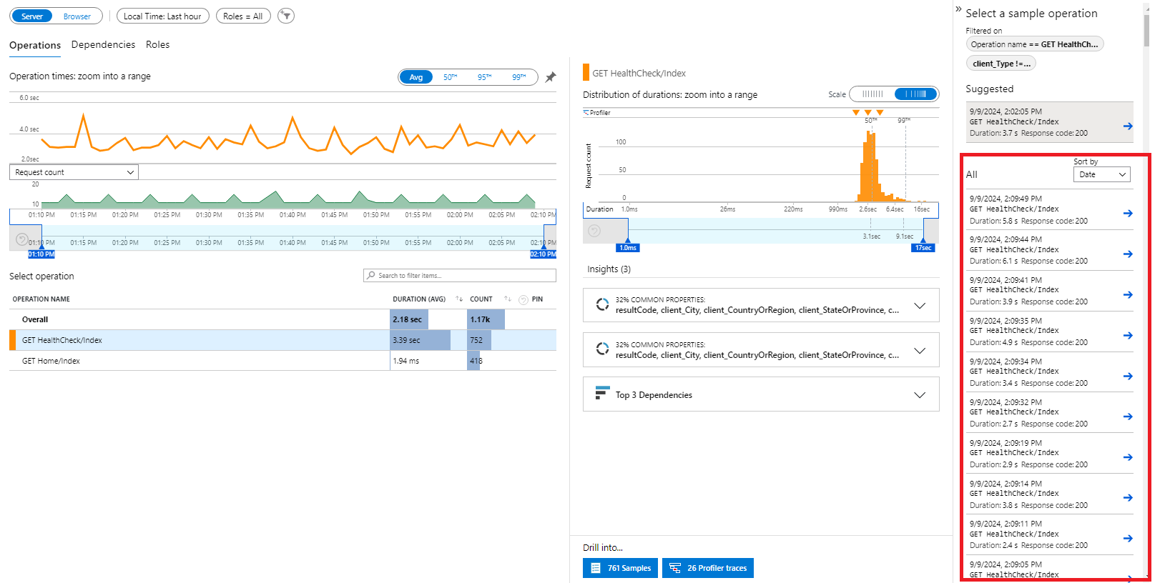Open sample 2:09:44 PM arrow
This screenshot has width=1170, height=583.
pyautogui.click(x=1128, y=254)
